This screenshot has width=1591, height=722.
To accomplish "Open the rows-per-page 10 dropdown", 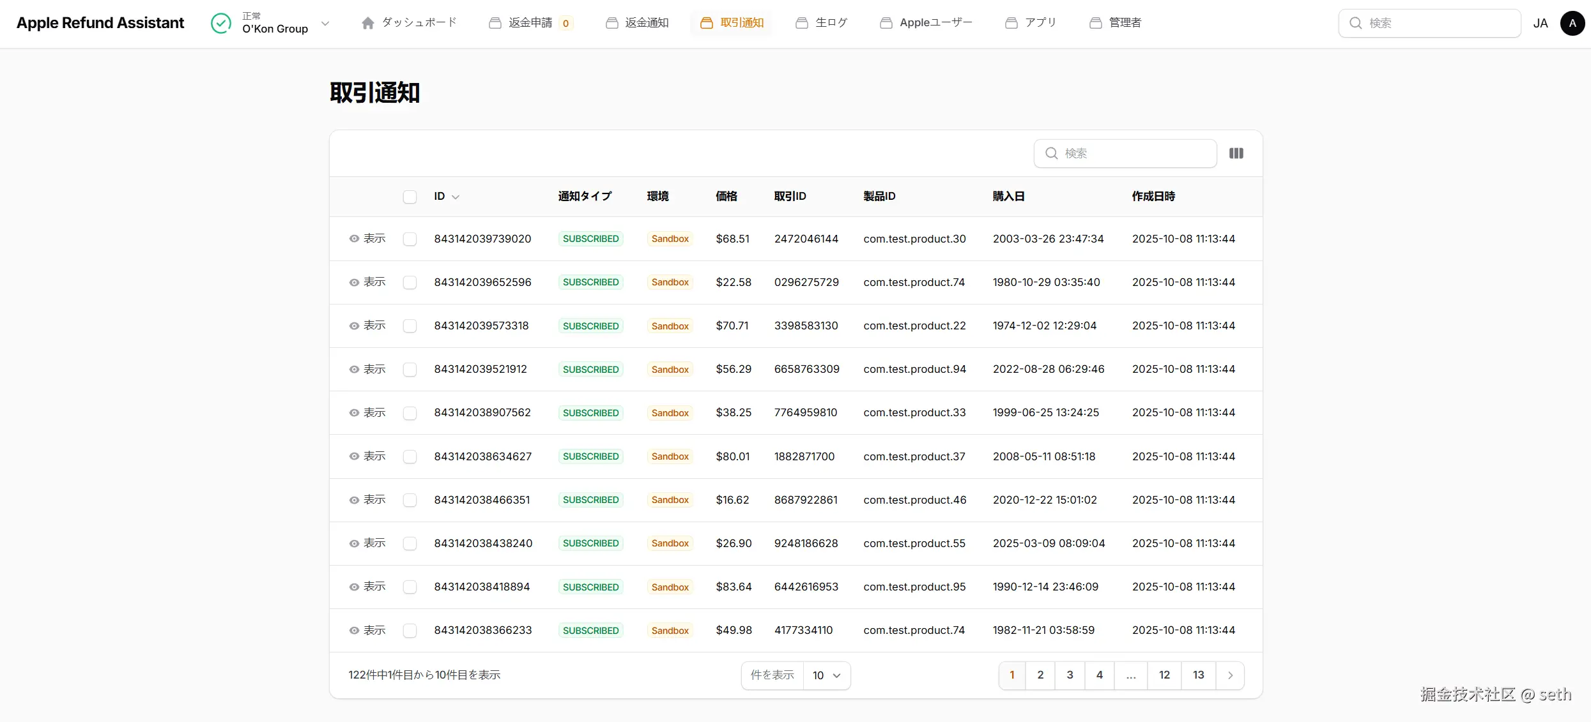I will pos(826,675).
